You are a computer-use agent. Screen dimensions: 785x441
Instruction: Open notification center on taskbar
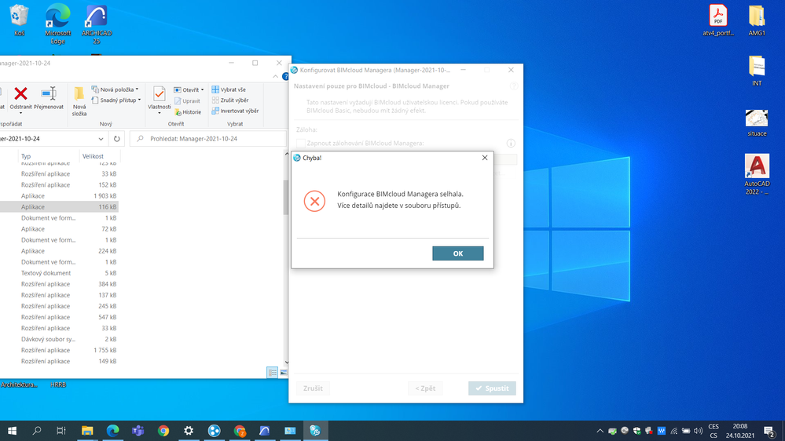pos(769,431)
